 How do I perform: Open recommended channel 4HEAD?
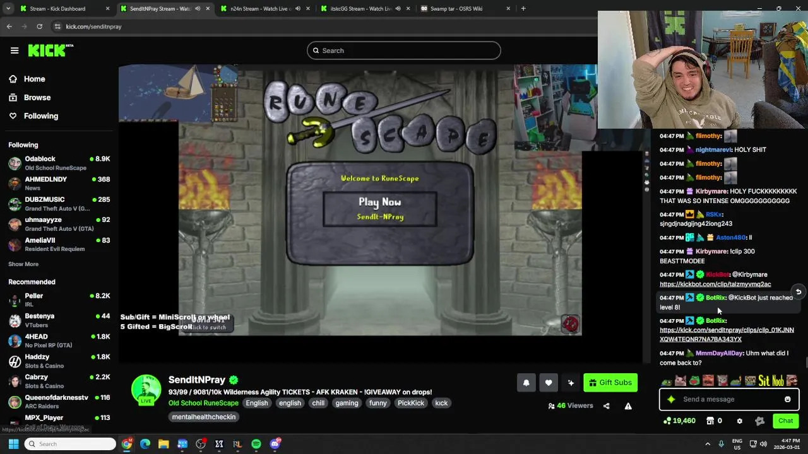pyautogui.click(x=59, y=340)
